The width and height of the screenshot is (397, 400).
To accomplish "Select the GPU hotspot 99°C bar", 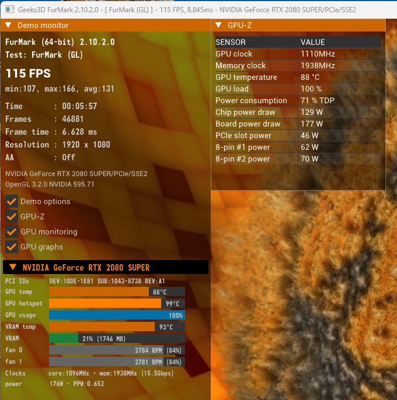I will pyautogui.click(x=117, y=304).
